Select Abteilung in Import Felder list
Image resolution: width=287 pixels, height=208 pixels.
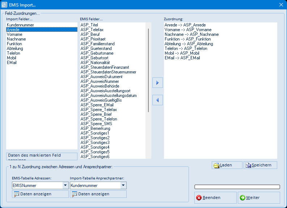pyautogui.click(x=42, y=48)
